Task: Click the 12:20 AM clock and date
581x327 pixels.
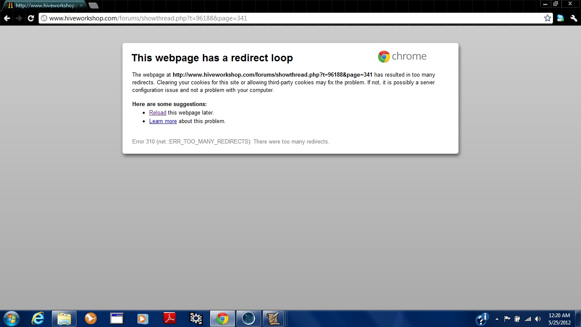Action: pyautogui.click(x=559, y=319)
